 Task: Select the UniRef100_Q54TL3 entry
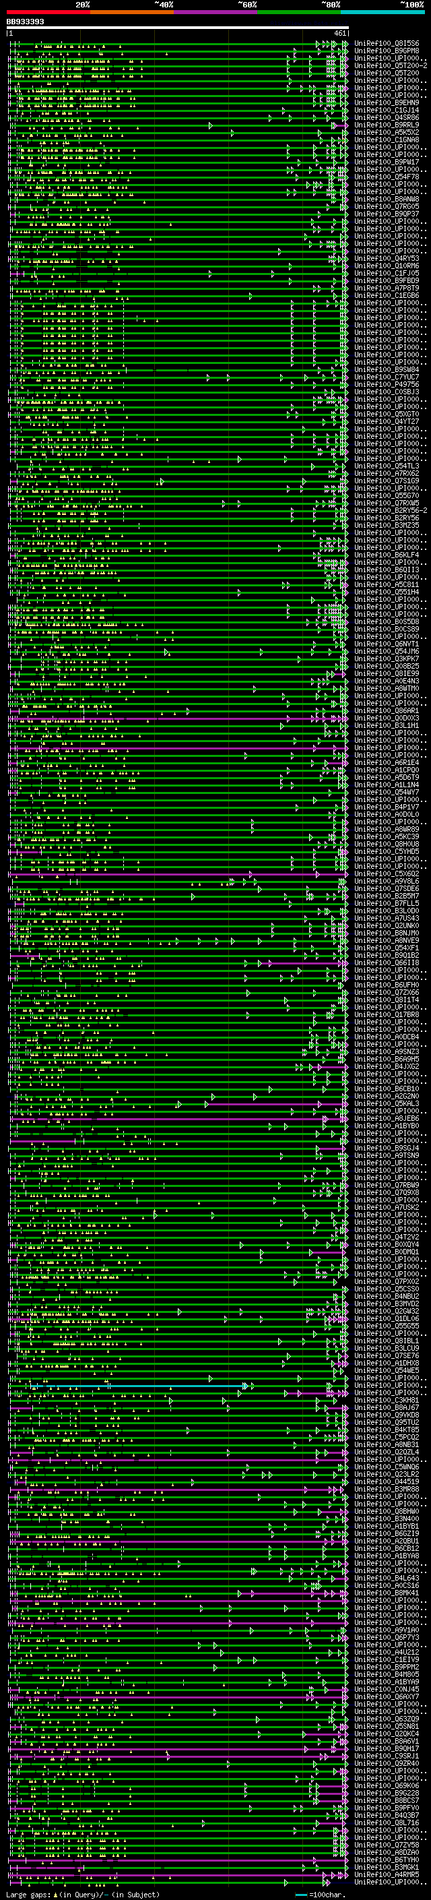(386, 466)
